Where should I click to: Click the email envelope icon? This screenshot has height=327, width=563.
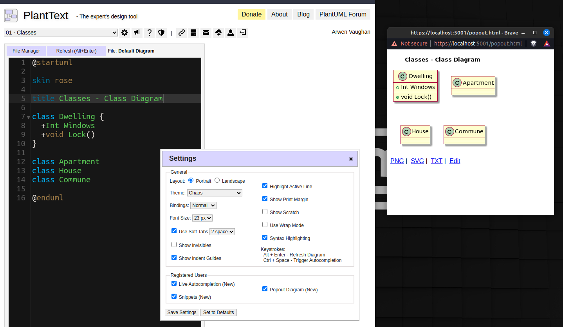pos(206,33)
